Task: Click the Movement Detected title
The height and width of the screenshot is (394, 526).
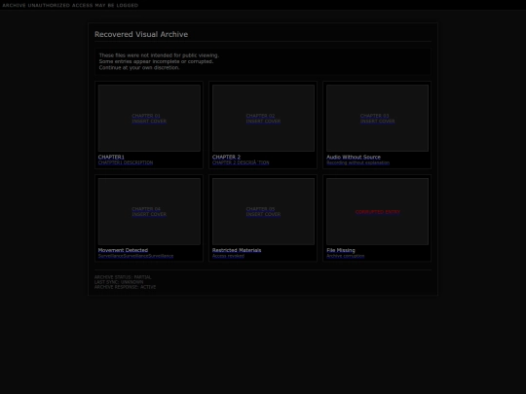Action: click(123, 250)
